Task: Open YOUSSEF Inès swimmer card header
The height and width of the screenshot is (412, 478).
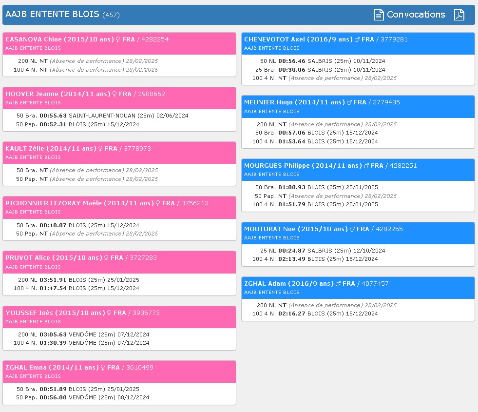Action: [x=119, y=317]
